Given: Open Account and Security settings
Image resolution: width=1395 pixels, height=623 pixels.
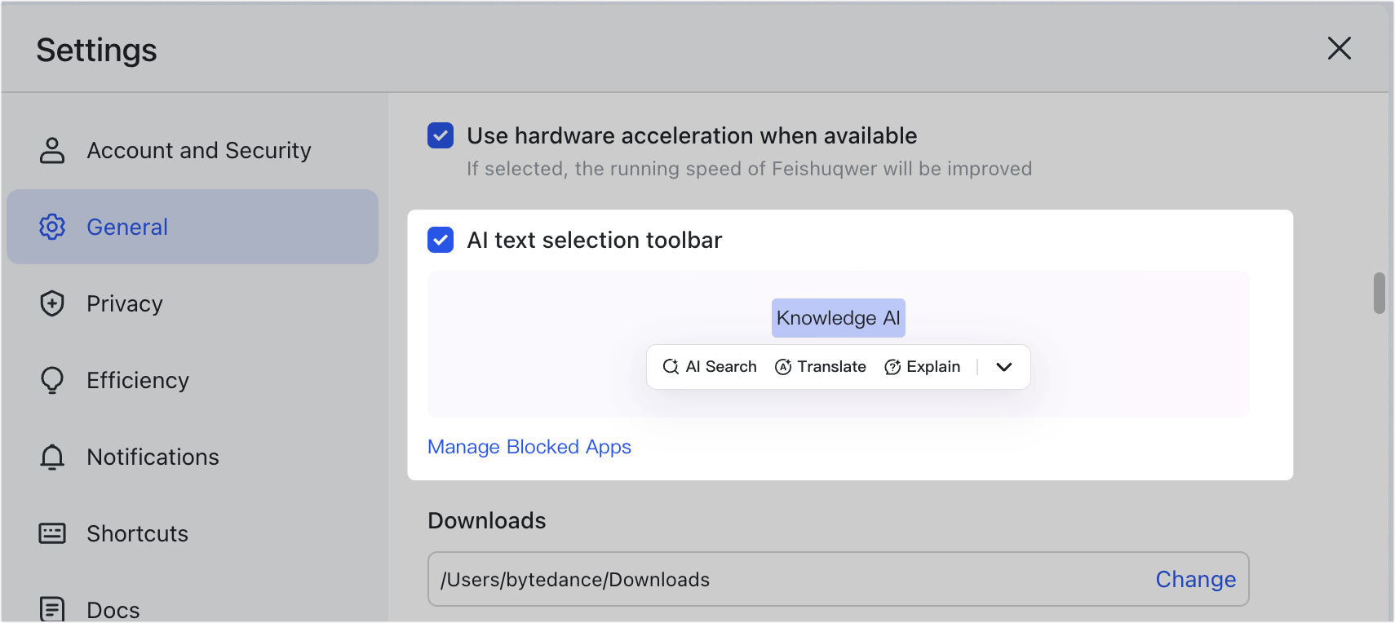Looking at the screenshot, I should click(193, 151).
